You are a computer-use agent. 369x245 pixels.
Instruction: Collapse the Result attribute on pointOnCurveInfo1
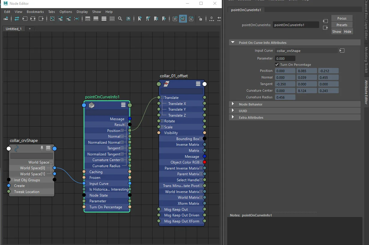[x=126, y=124]
